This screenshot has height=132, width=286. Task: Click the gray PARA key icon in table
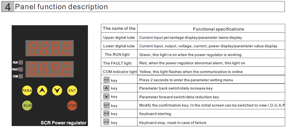(106, 80)
